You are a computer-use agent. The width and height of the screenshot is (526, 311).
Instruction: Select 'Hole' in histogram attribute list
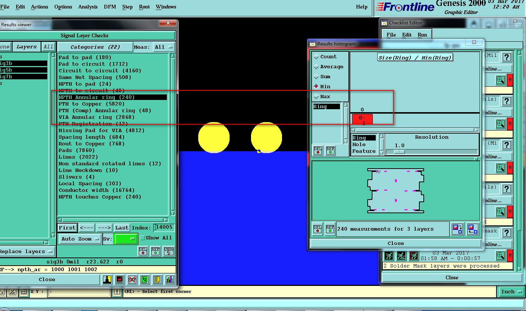click(x=359, y=145)
